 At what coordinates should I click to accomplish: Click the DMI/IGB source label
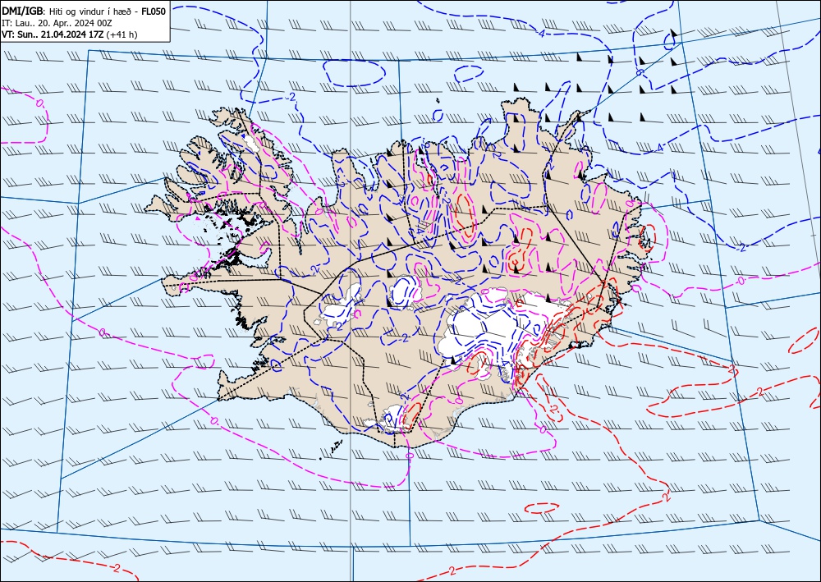pos(22,11)
